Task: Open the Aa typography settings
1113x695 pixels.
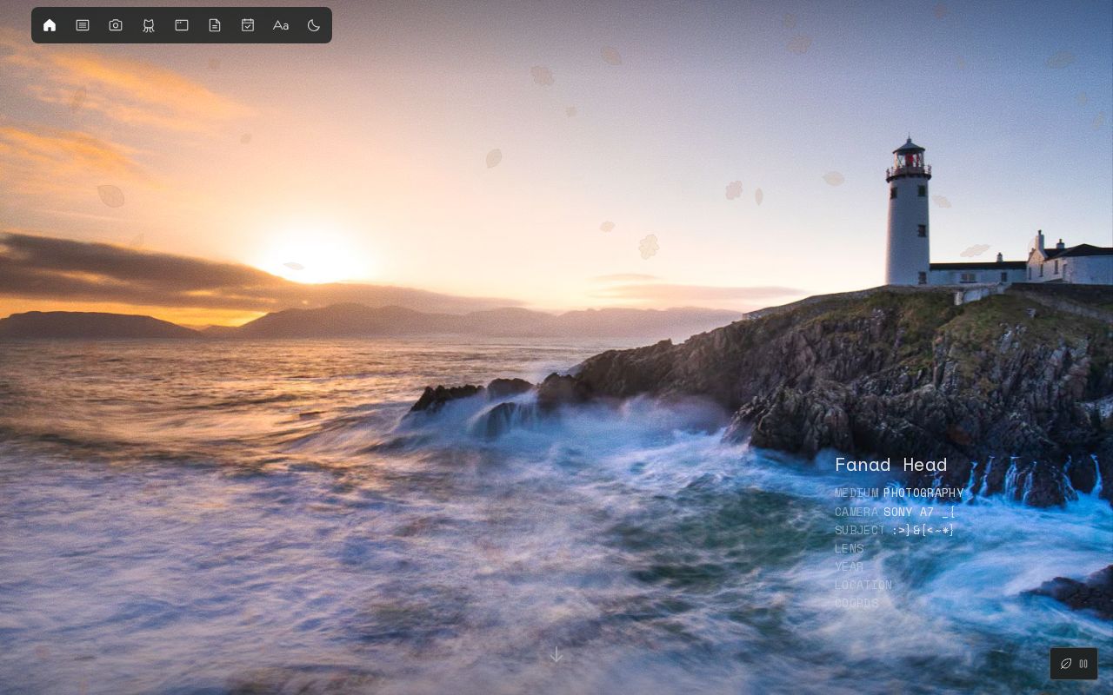Action: tap(281, 25)
